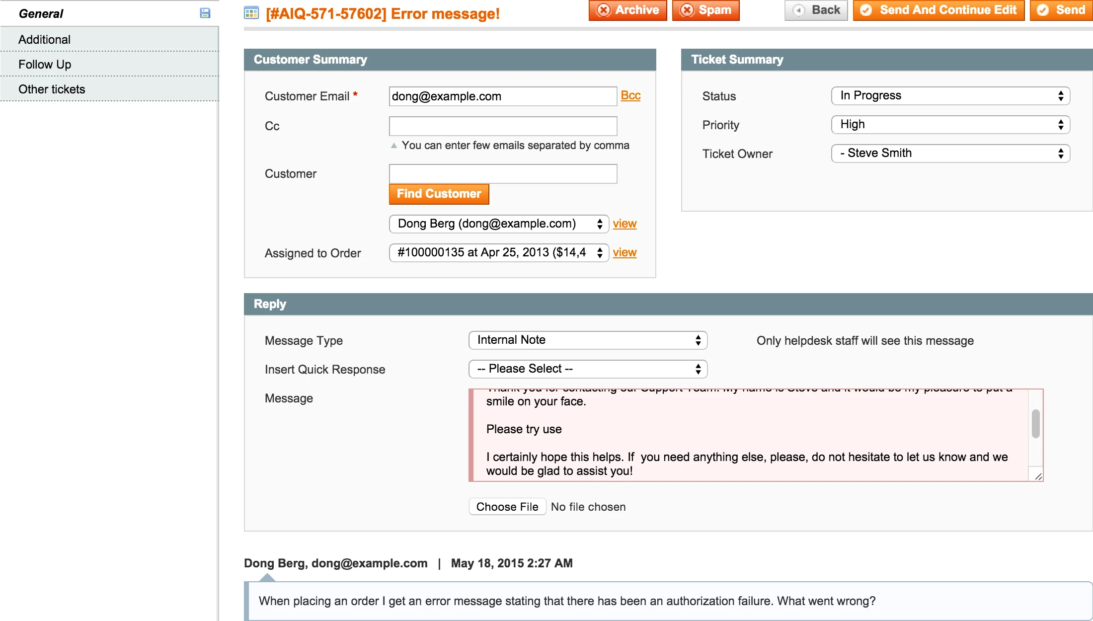1093x621 pixels.
Task: Click the Message textarea scrollbar thumb
Action: (x=1035, y=423)
